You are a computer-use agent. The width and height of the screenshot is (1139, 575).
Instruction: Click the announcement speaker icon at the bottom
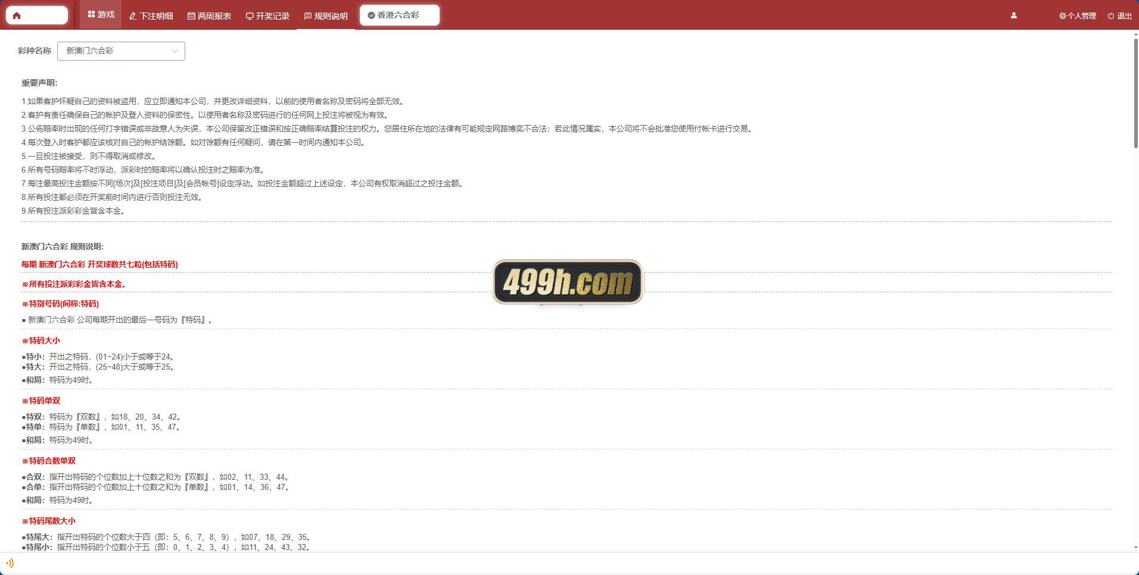pos(10,562)
